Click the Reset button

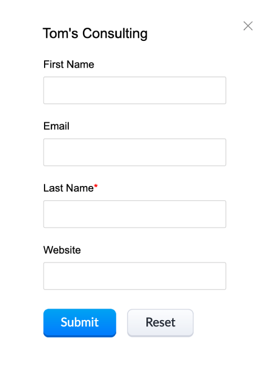coord(161,323)
